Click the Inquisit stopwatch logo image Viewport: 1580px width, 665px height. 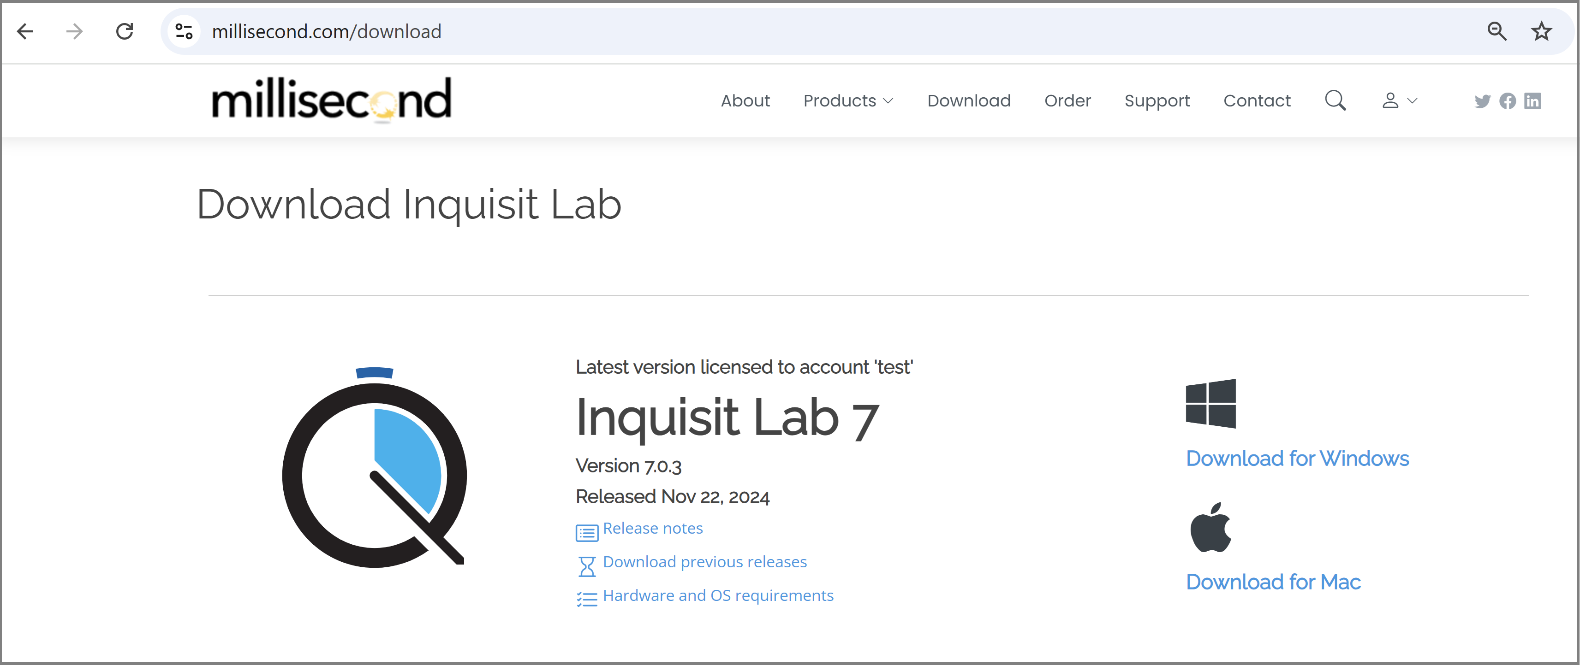click(x=374, y=467)
